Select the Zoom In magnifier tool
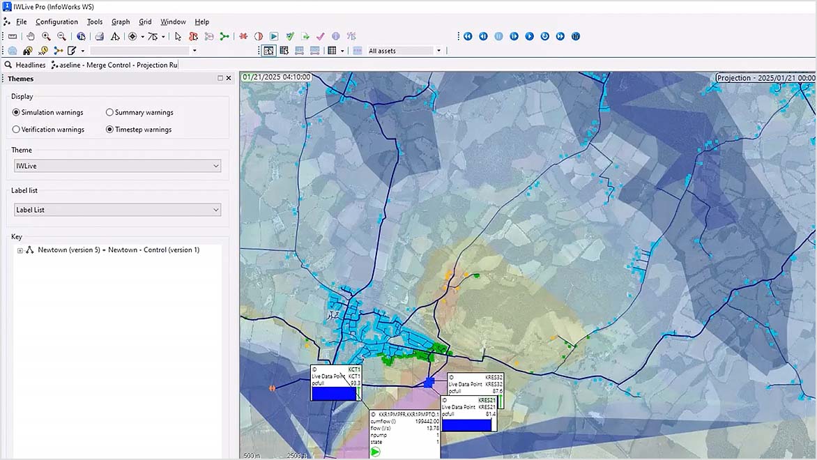Image resolution: width=817 pixels, height=460 pixels. point(45,36)
